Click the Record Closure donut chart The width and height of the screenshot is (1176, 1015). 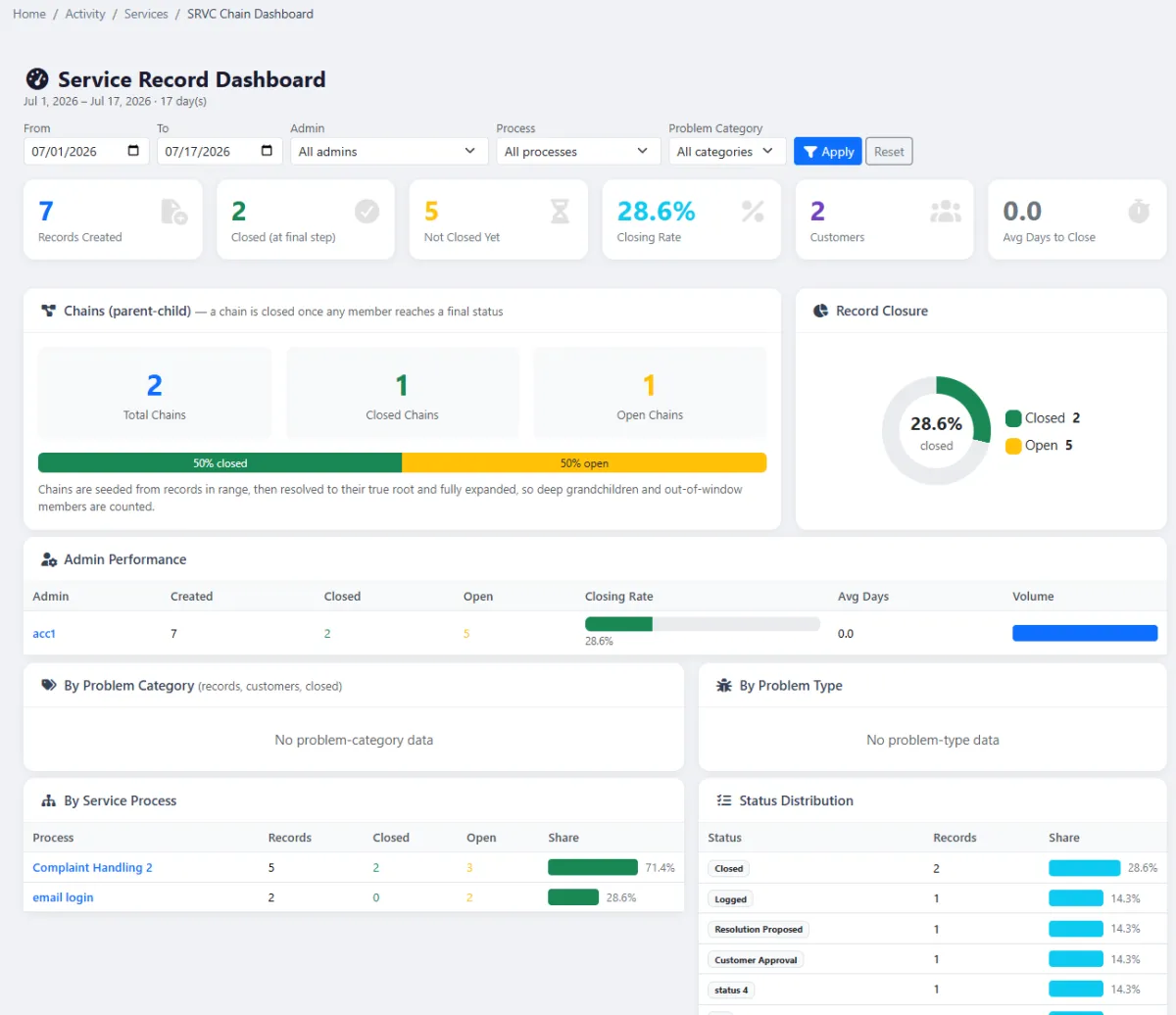click(936, 431)
